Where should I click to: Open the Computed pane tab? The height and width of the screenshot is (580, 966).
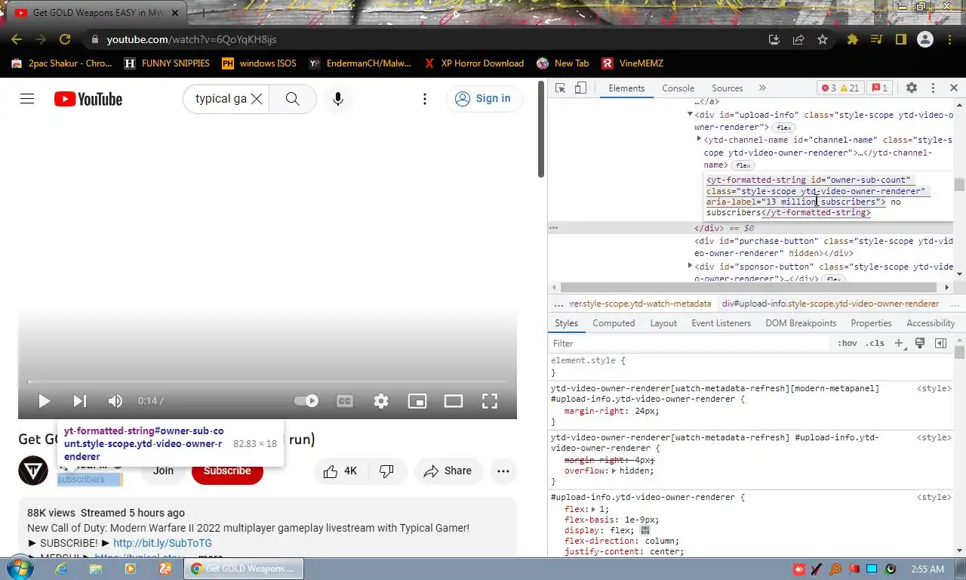(614, 323)
